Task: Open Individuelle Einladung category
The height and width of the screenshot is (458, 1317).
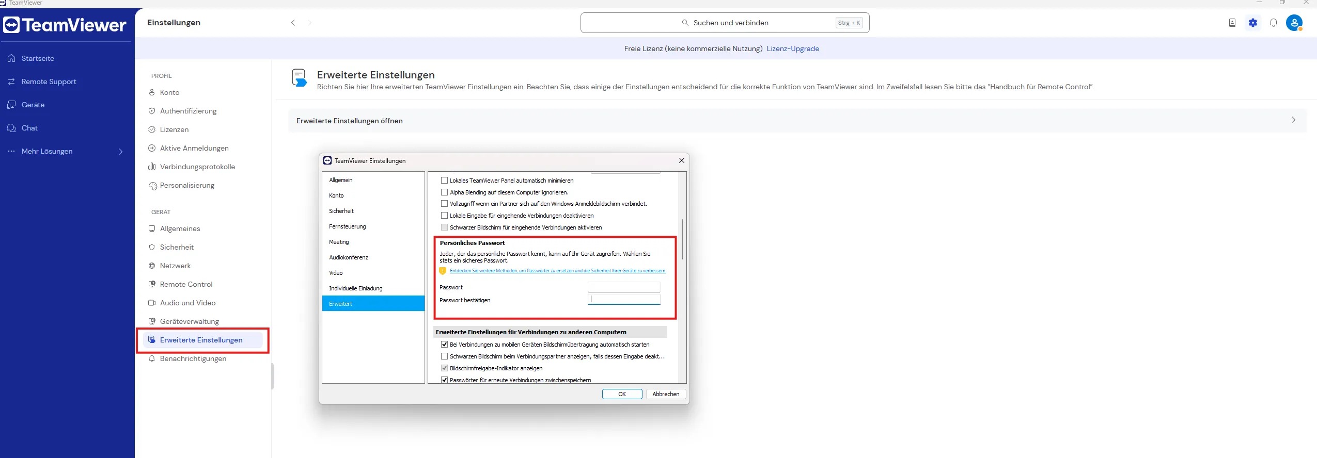Action: tap(373, 288)
